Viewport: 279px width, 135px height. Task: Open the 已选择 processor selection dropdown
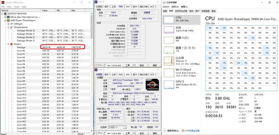117,127
